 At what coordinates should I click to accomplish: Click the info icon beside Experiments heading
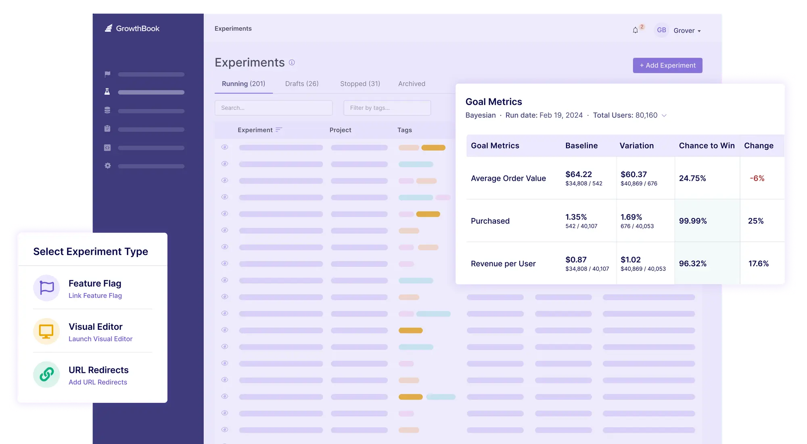coord(292,63)
